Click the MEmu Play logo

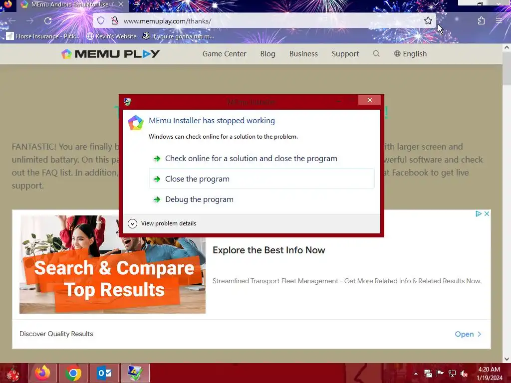click(x=110, y=54)
